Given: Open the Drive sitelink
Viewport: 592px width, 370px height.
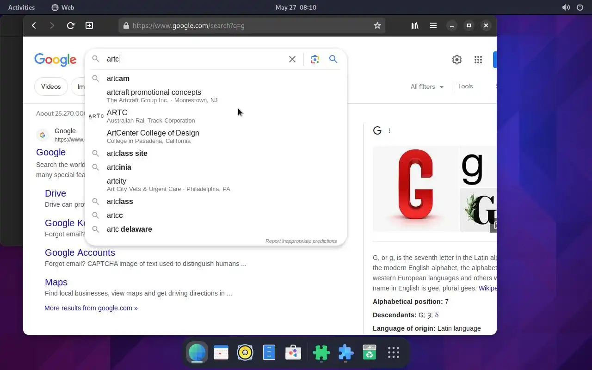Looking at the screenshot, I should point(55,193).
